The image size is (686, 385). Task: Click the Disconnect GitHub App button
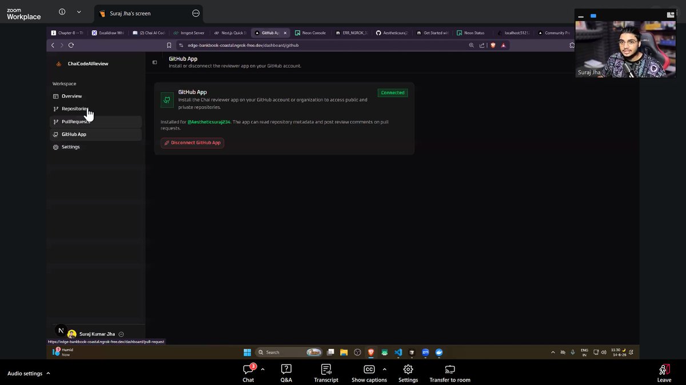[x=192, y=143]
